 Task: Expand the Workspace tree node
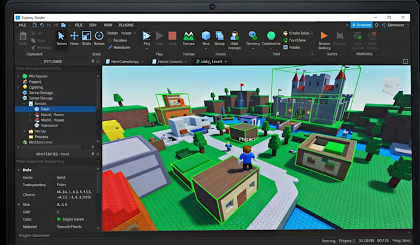pyautogui.click(x=18, y=76)
